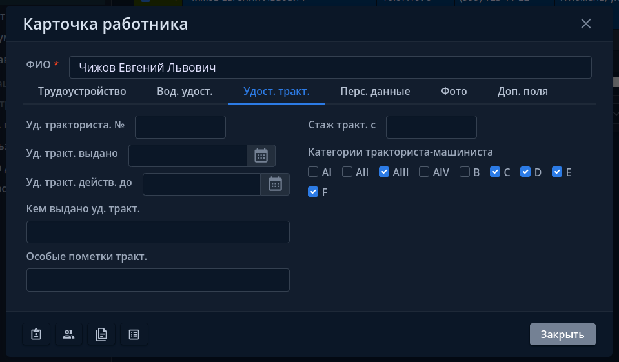Uncheck the D category checkbox
Viewport: 619px width, 362px height.
(x=525, y=172)
